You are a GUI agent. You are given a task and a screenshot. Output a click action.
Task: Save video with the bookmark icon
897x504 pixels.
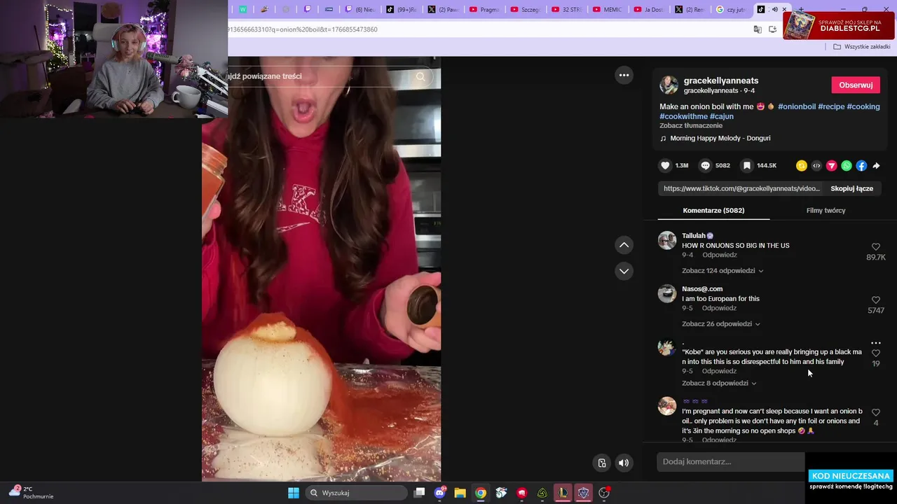[747, 166]
